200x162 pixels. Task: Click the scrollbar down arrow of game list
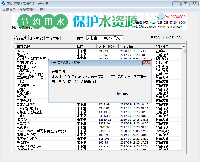pyautogui.click(x=184, y=148)
